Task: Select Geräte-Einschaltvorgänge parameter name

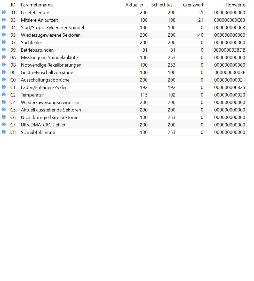Action: point(47,73)
